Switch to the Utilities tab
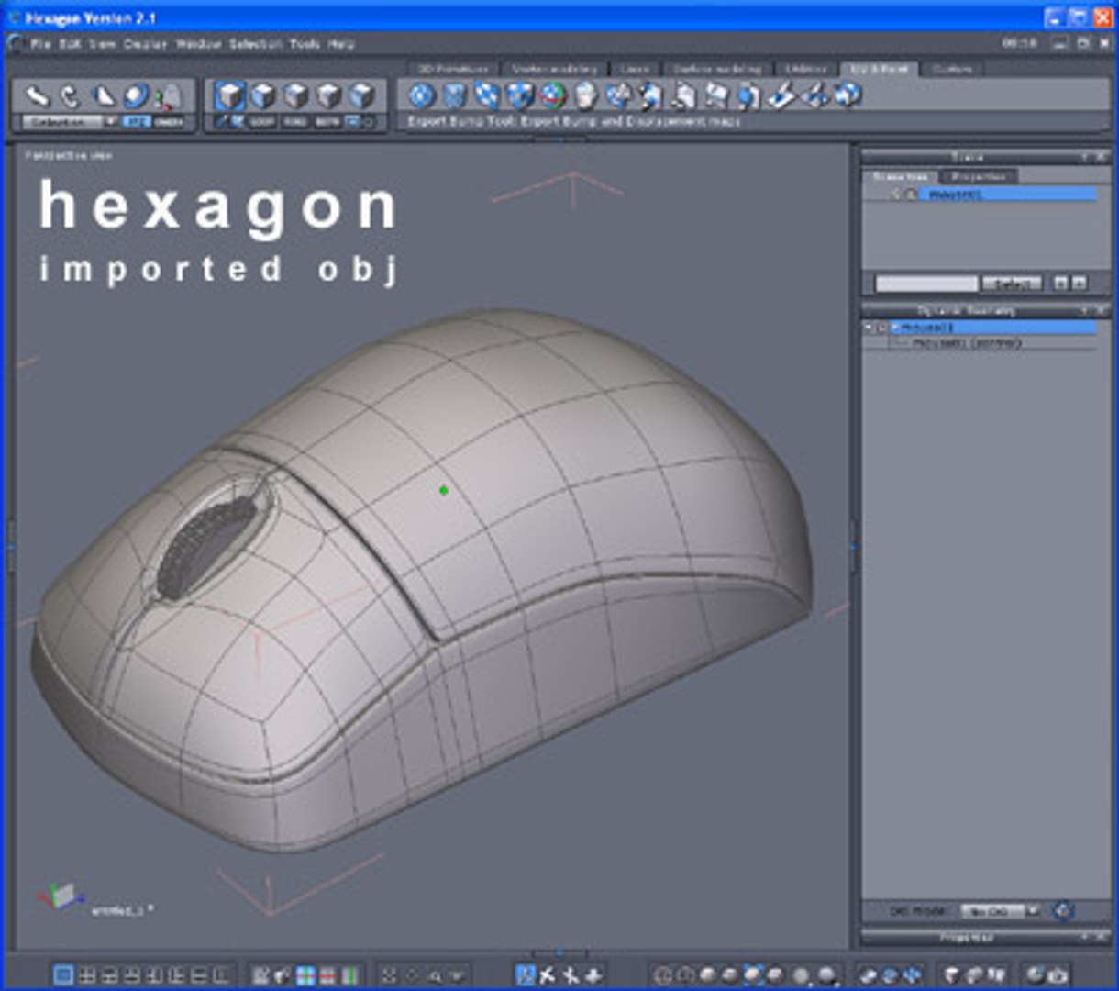 coord(806,69)
